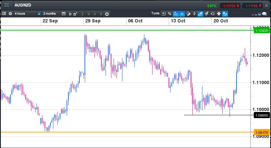Open the chat speech bubble icon
The height and width of the screenshot is (148, 271).
[x=265, y=14]
